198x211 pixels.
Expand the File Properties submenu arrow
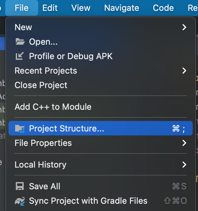[184, 143]
